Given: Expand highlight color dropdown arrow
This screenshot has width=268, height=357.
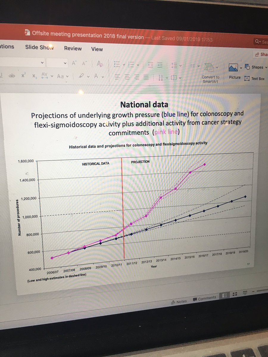Looking at the screenshot, I should coord(88,77).
